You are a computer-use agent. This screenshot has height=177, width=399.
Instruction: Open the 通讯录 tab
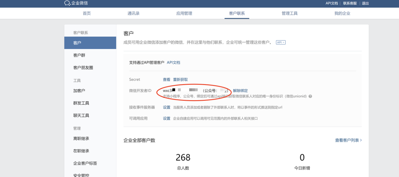point(133,13)
